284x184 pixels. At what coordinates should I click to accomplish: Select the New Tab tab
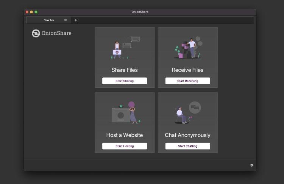coord(48,20)
